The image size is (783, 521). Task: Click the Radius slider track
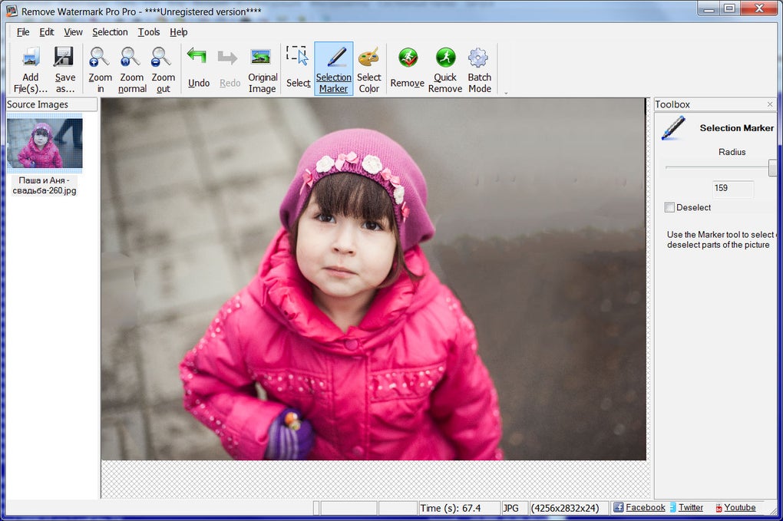point(716,168)
